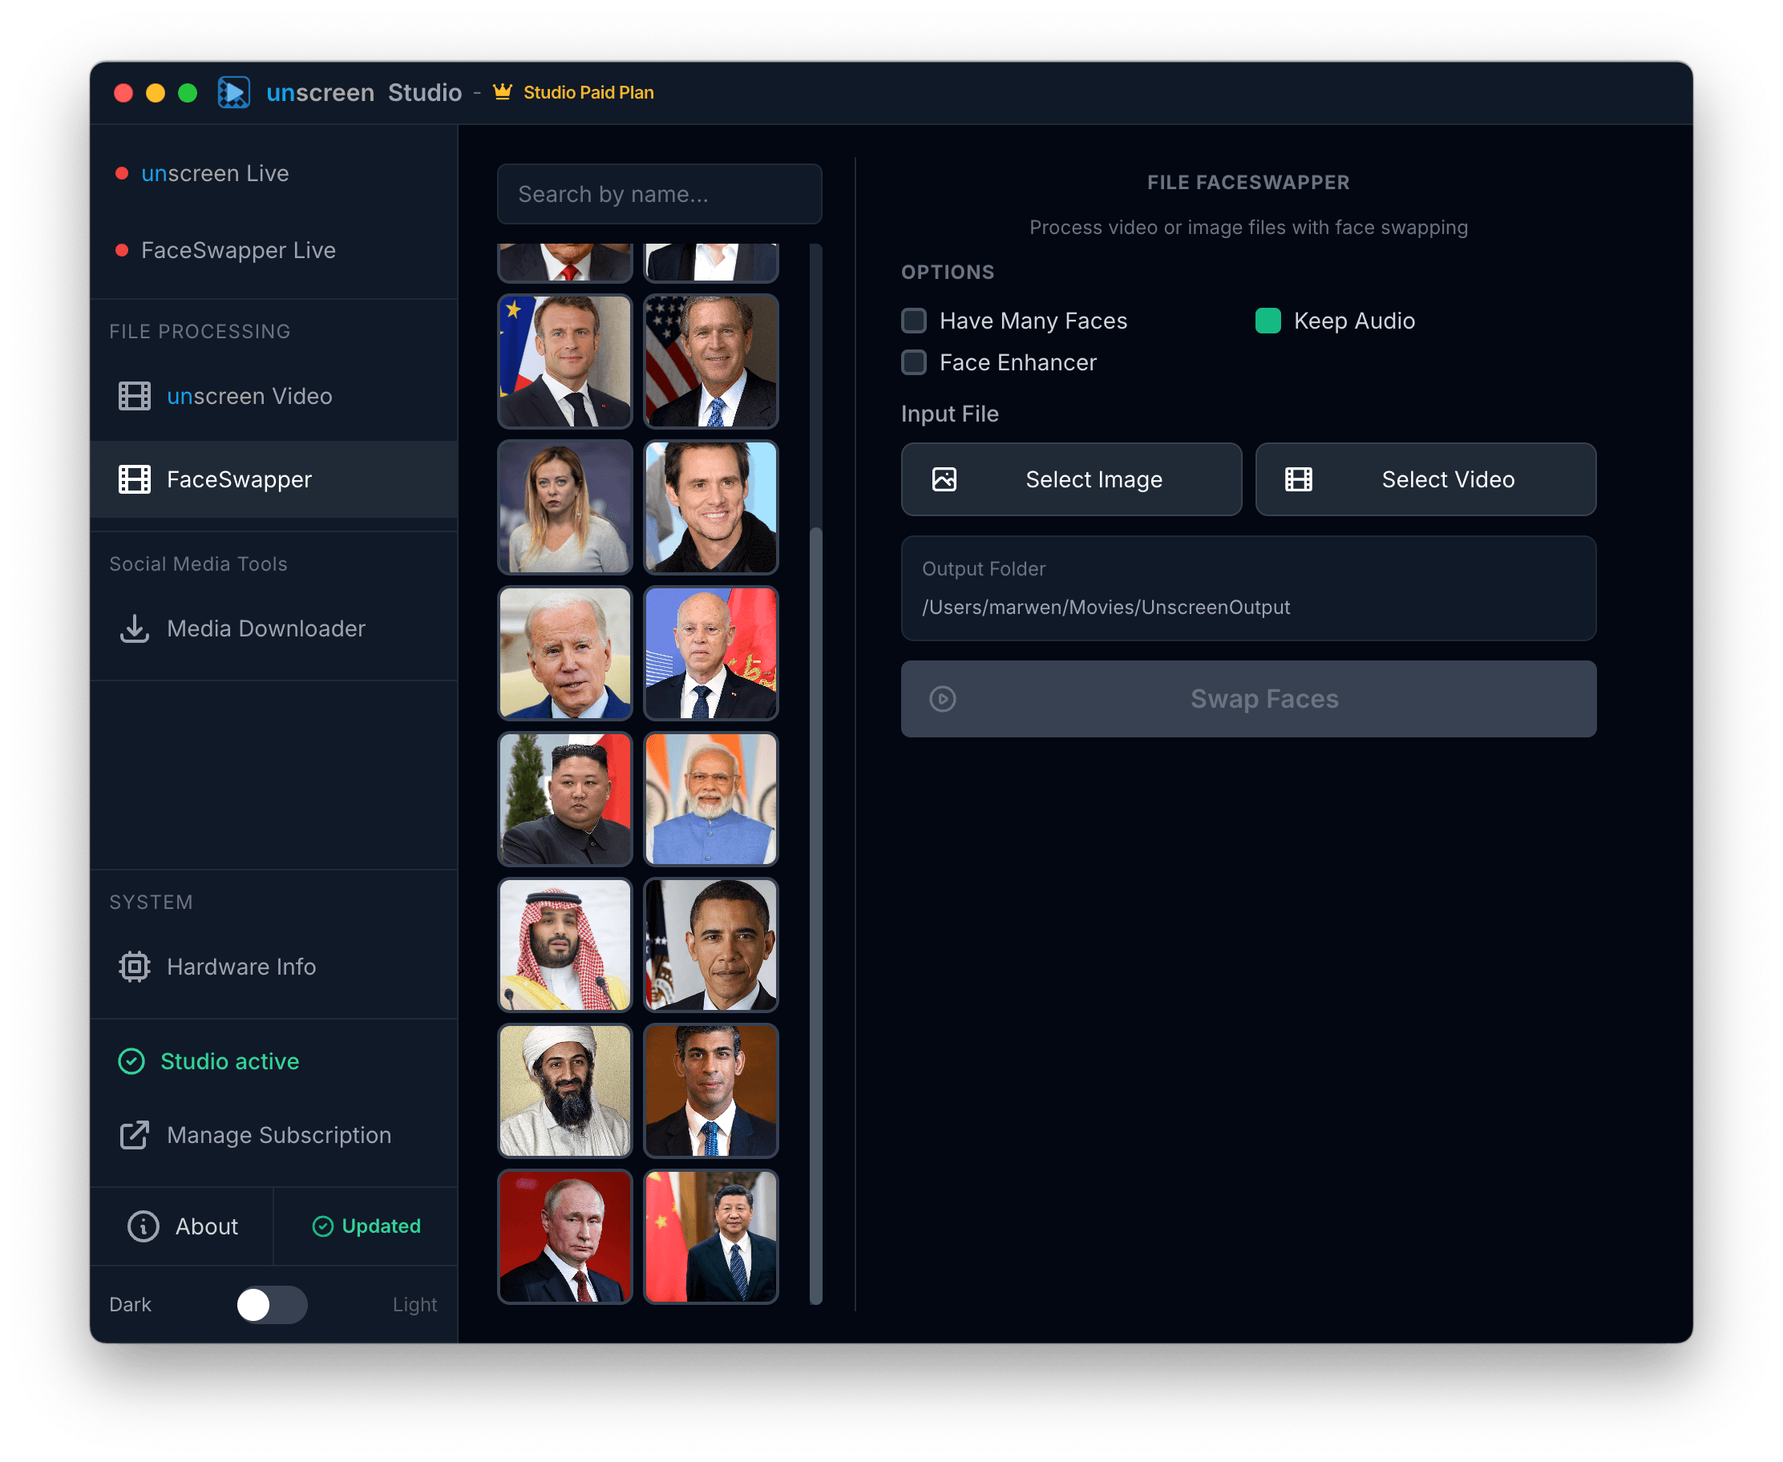
Task: Switch the theme from Dark to Light
Action: pos(271,1303)
